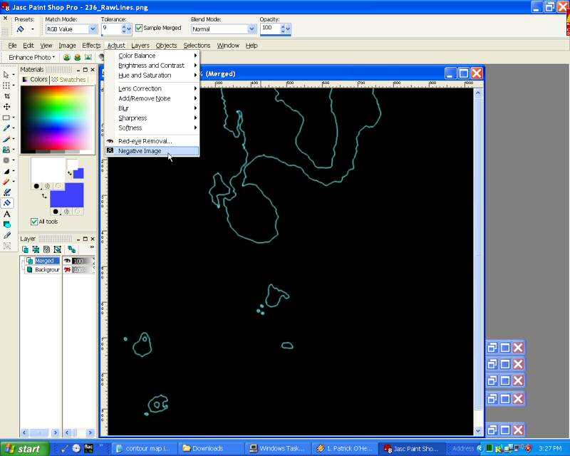Pick the Text tool
The width and height of the screenshot is (570, 456).
point(7,214)
